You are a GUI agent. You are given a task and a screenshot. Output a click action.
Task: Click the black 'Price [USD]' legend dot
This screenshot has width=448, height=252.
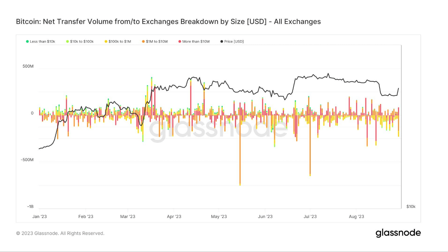222,42
